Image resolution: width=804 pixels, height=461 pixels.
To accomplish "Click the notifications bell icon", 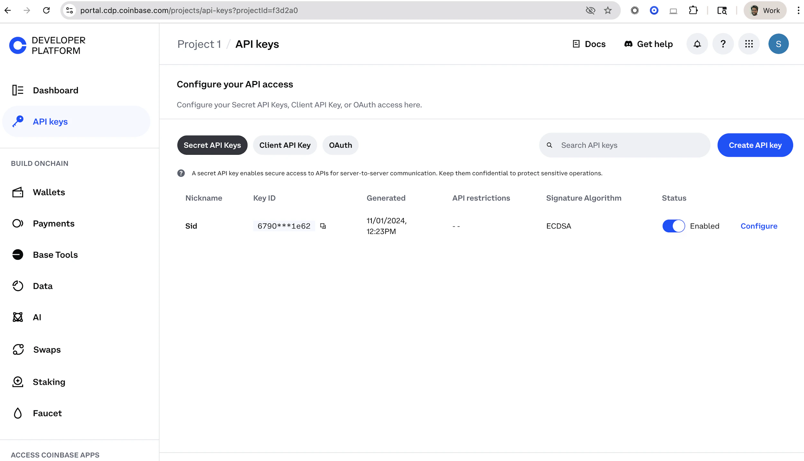I will pos(697,44).
